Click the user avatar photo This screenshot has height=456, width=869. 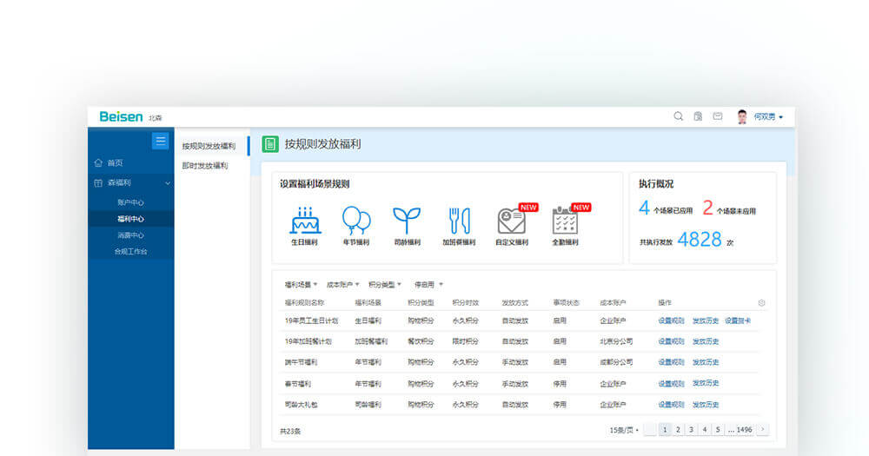pos(742,117)
